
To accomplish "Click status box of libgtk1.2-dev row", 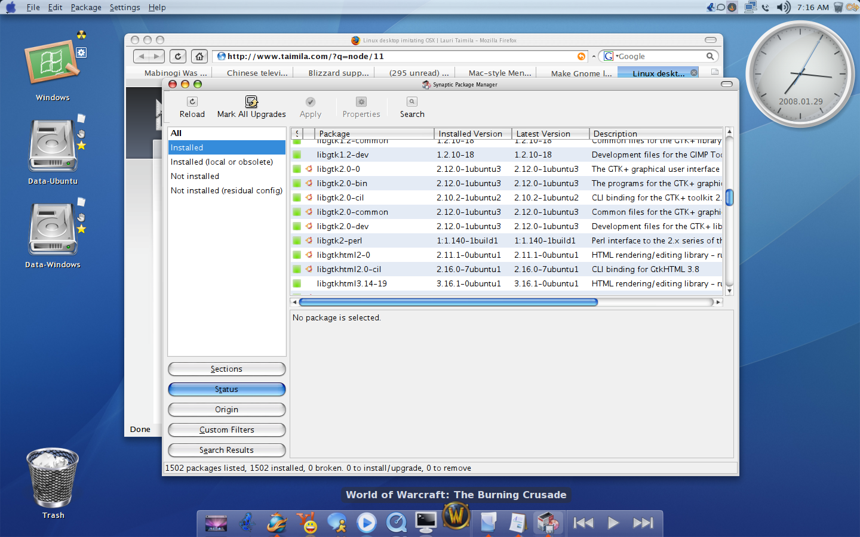I will coord(297,155).
